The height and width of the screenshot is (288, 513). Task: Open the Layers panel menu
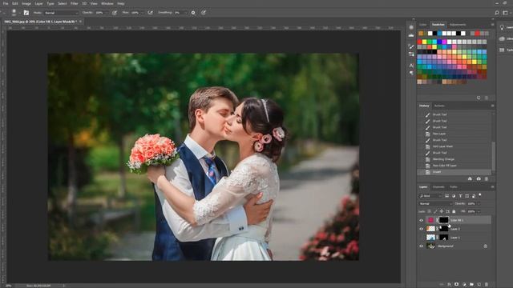click(x=492, y=187)
